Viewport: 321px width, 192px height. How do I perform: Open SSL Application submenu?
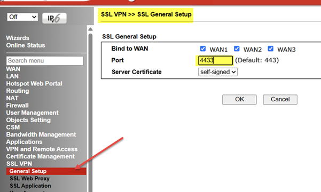click(x=30, y=186)
